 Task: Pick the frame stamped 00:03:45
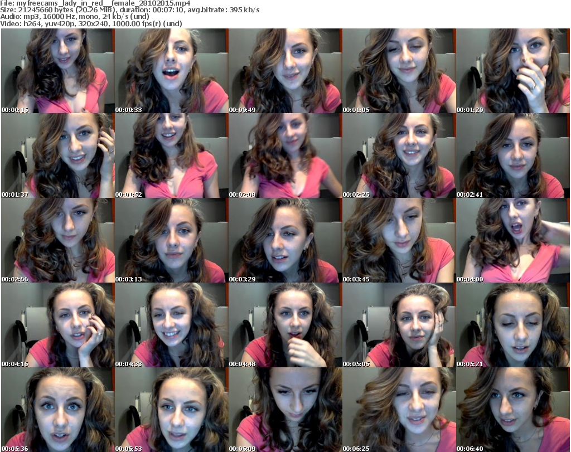click(399, 241)
